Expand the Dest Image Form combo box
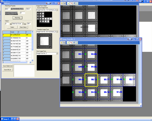 coord(57,53)
